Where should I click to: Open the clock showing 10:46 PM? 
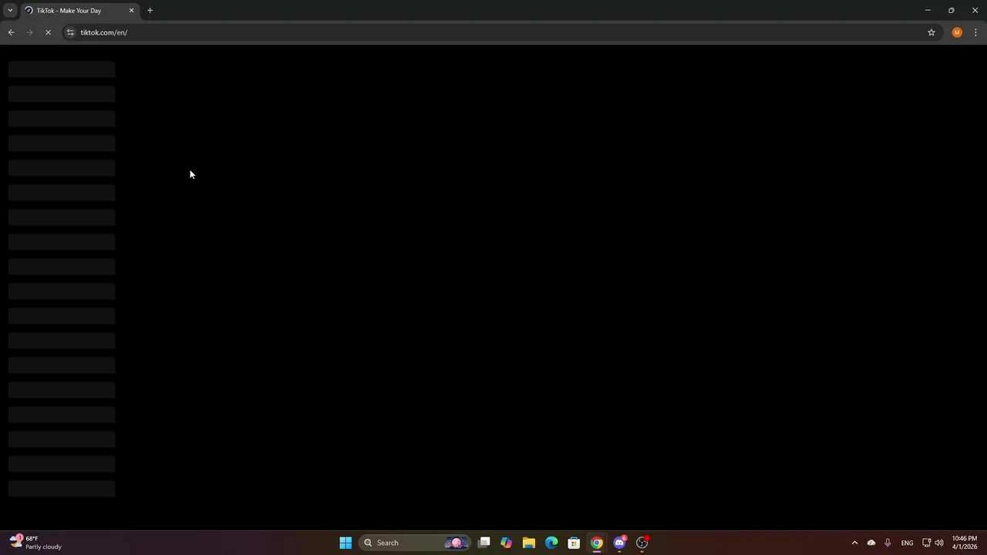click(x=965, y=543)
